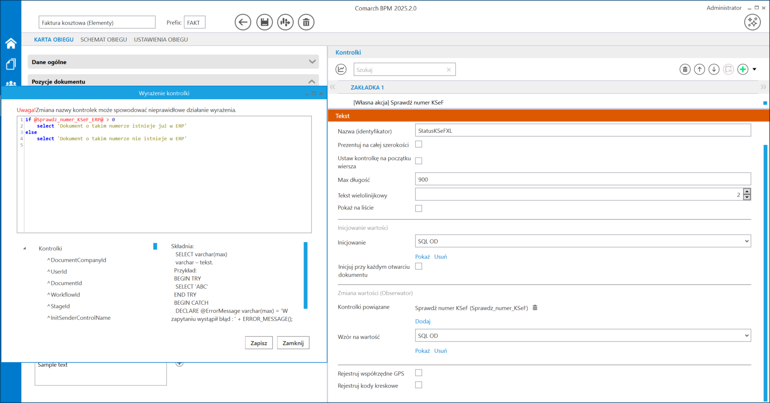Screen dimensions: 770x403
Task: Collapse the Kontrolki tree node
Action: tap(25, 248)
